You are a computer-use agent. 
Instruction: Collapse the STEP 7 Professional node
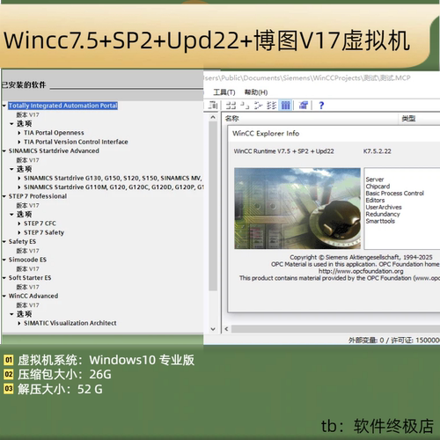pos(4,196)
